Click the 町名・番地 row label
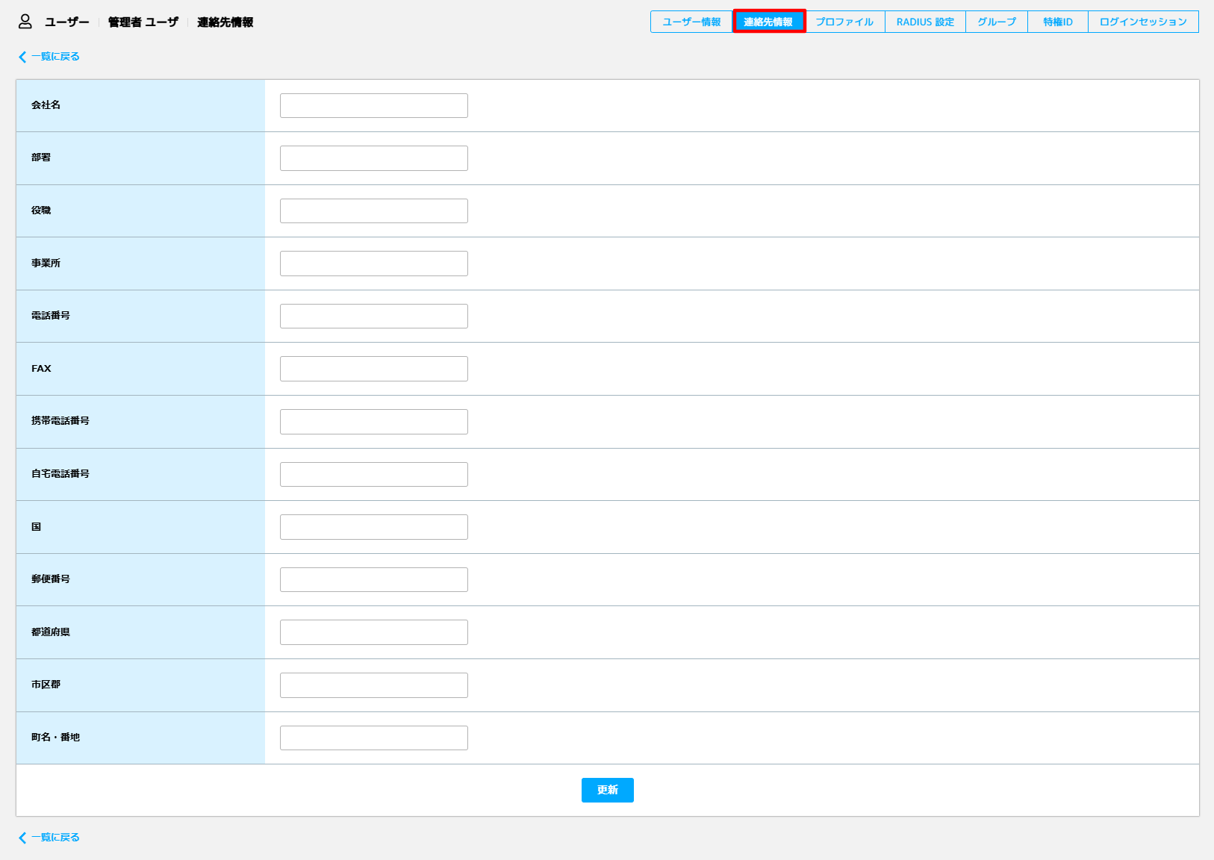The height and width of the screenshot is (860, 1214). (x=55, y=738)
